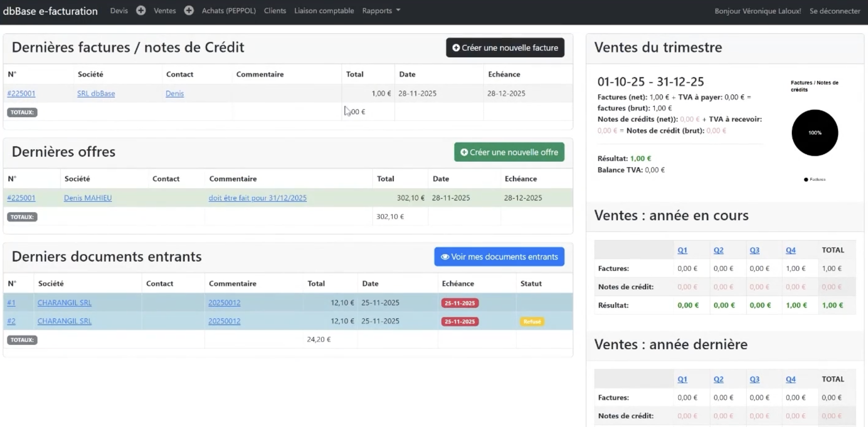Open incoming document #2 link
This screenshot has width=868, height=427.
coord(11,321)
